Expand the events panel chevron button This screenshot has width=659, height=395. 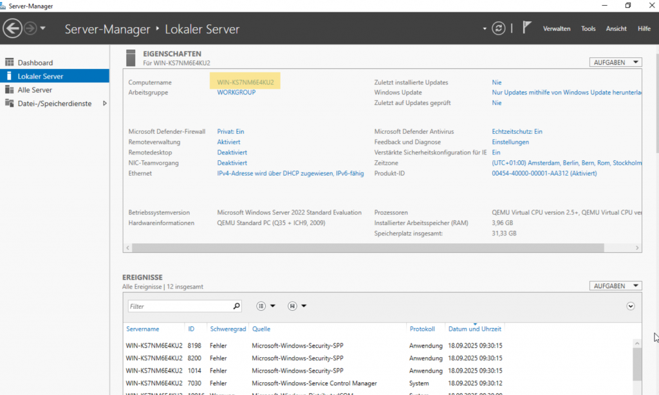[631, 306]
